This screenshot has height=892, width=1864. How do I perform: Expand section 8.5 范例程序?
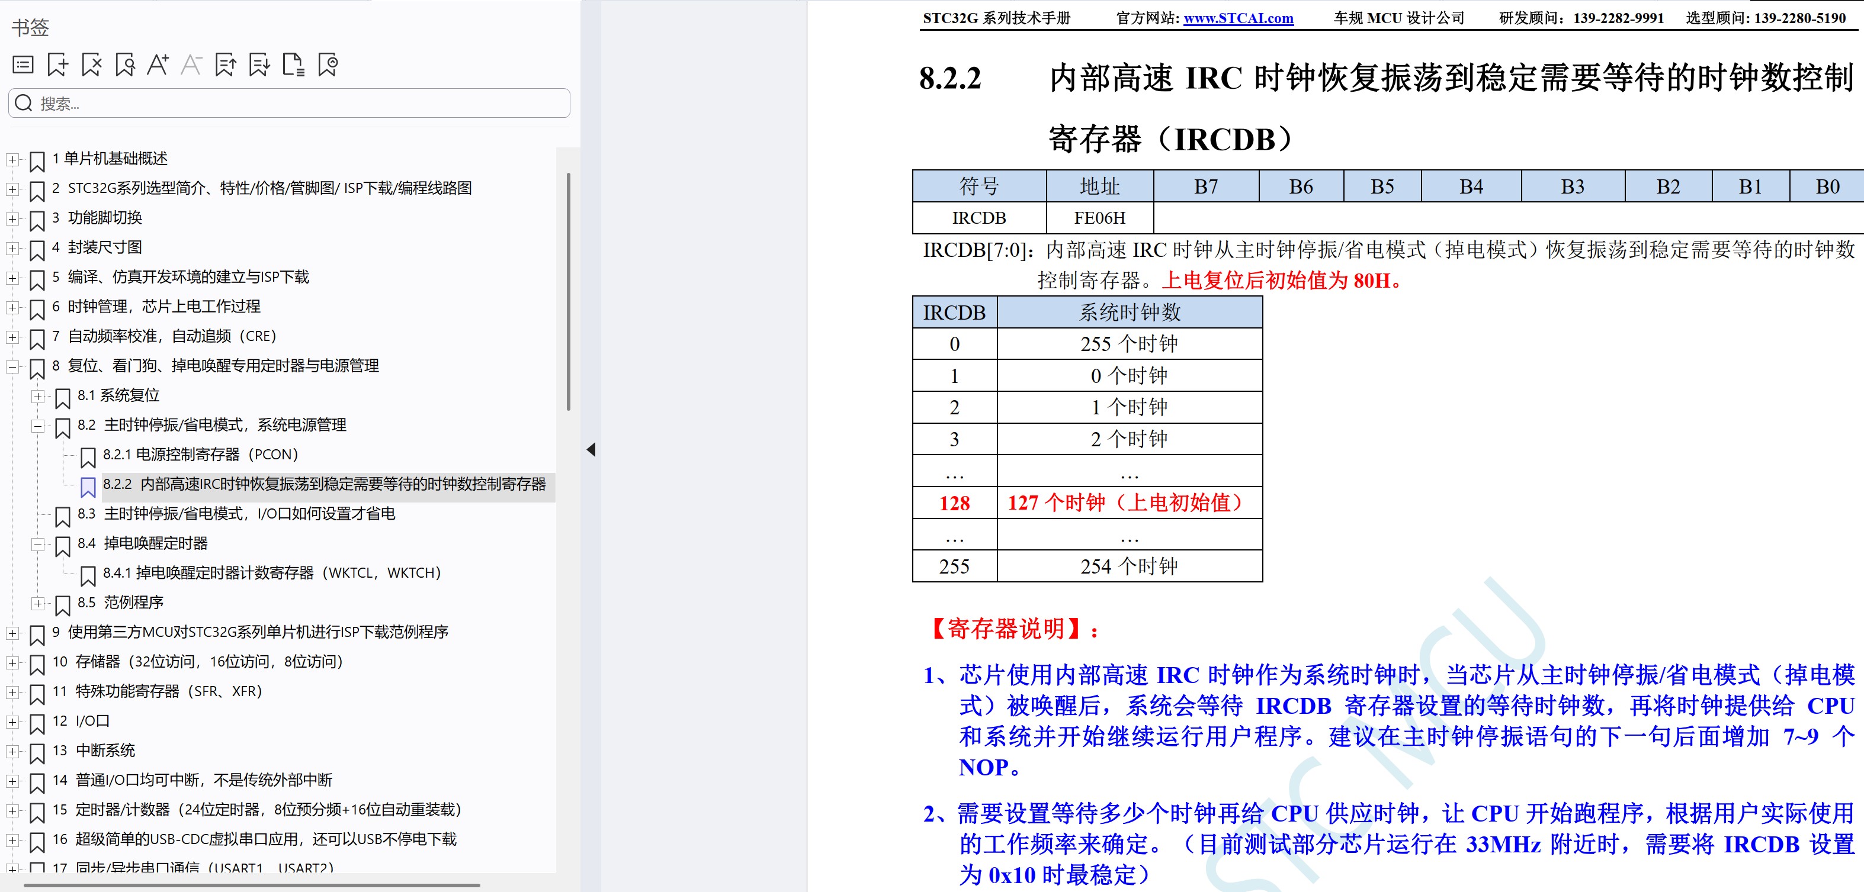pos(38,603)
